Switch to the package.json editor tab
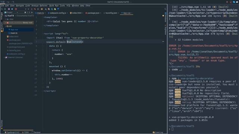This screenshot has width=239, height=134. coord(93,13)
